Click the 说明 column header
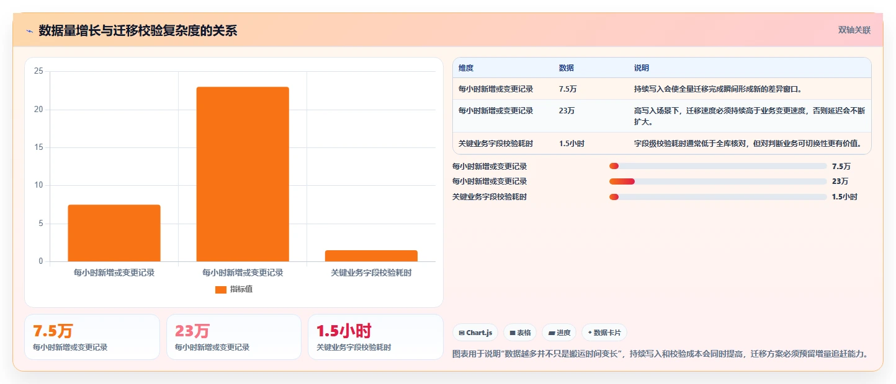 point(642,68)
